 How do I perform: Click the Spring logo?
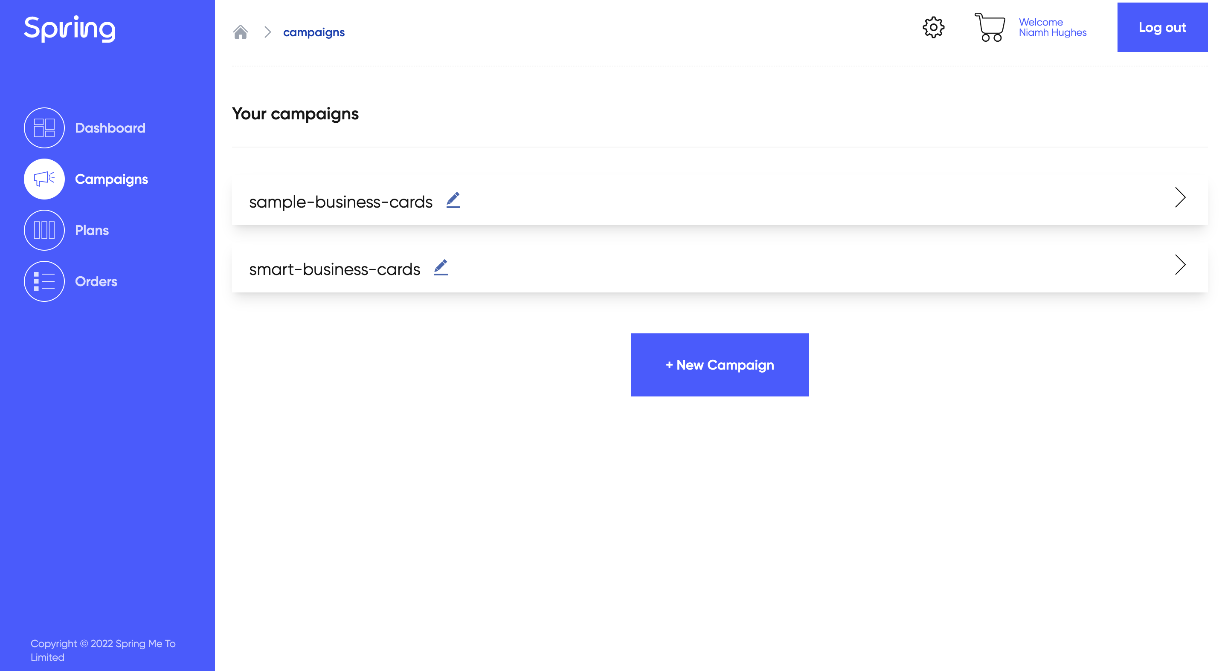pyautogui.click(x=70, y=28)
